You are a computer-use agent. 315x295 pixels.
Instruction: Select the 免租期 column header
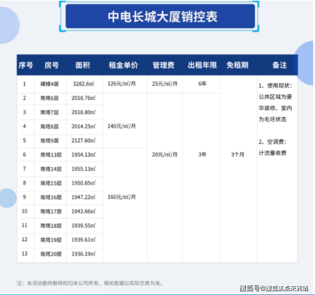pyautogui.click(x=238, y=65)
